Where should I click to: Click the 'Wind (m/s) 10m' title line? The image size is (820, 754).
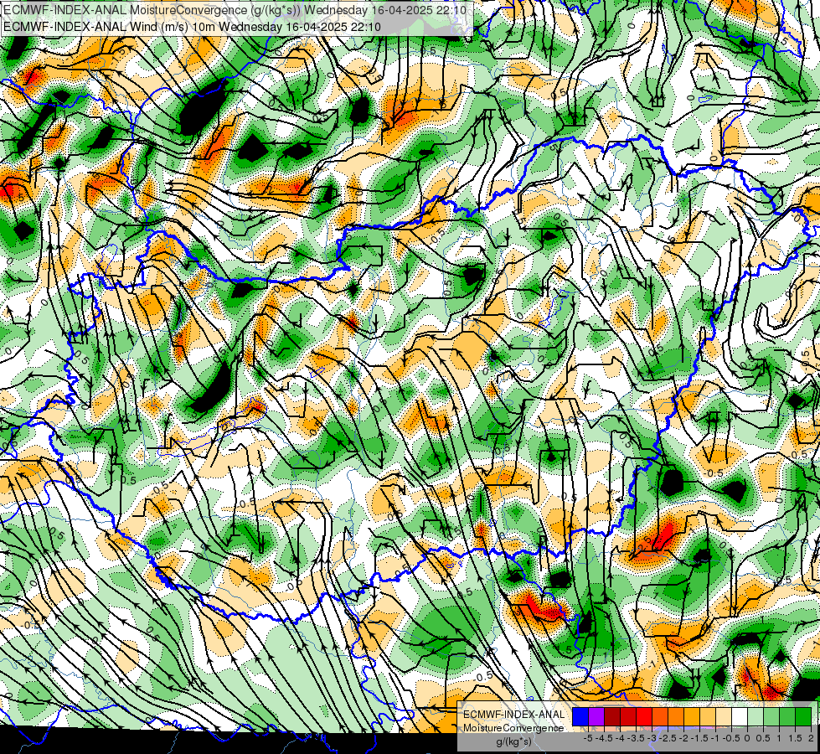click(192, 27)
